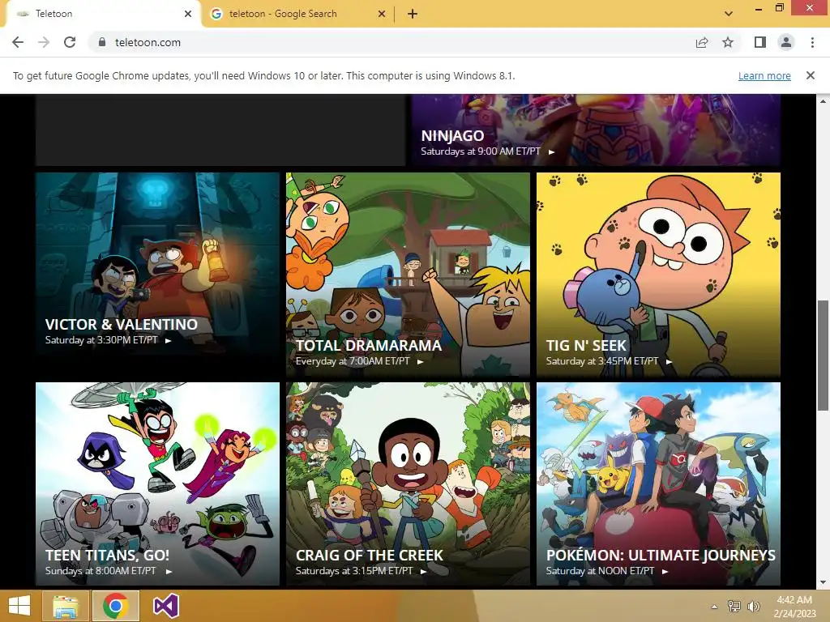Open the Pokémon: Ultimate Journeys show card
The width and height of the screenshot is (830, 622).
[x=658, y=484]
